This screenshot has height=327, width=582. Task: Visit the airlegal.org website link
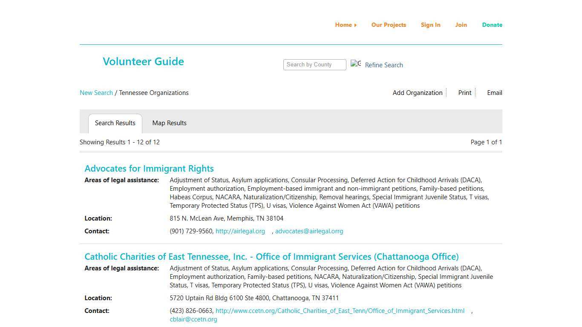click(x=240, y=231)
